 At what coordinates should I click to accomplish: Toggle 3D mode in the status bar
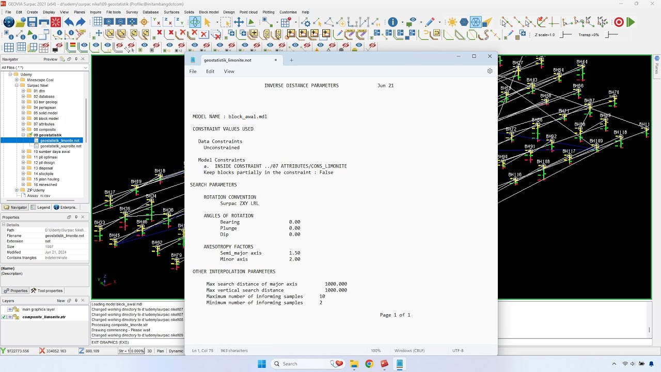(x=150, y=351)
